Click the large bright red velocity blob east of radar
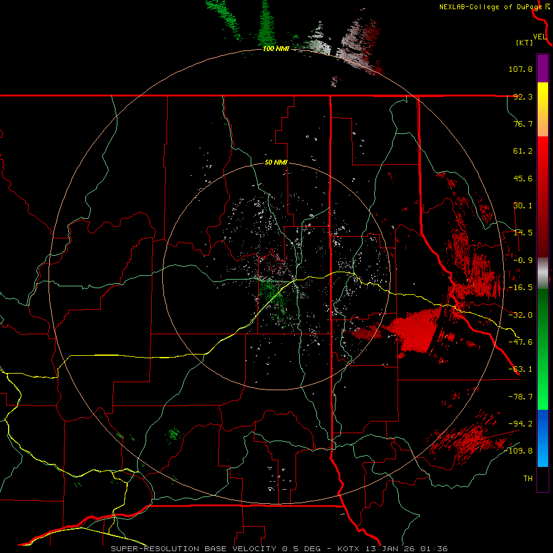The width and height of the screenshot is (553, 553). click(x=416, y=330)
